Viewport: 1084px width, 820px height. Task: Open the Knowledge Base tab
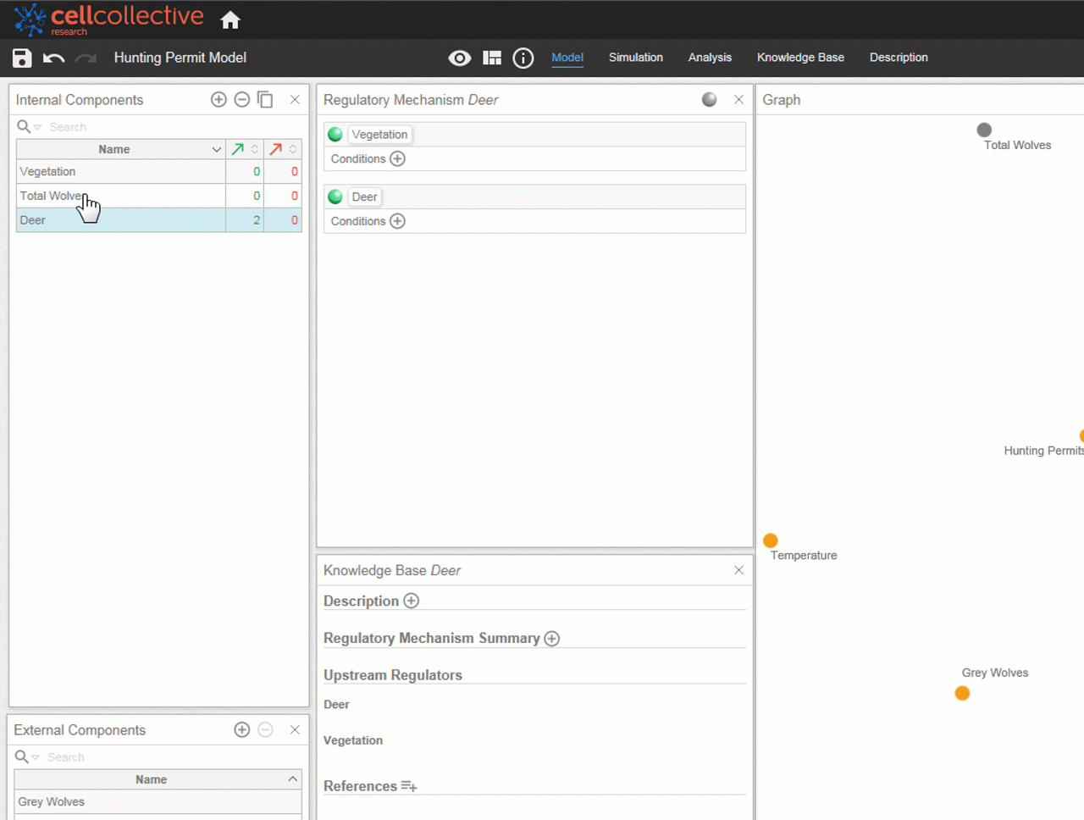coord(800,58)
